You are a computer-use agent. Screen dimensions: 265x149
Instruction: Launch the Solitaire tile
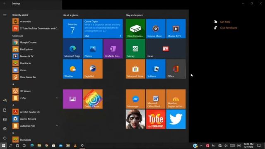pyautogui.click(x=156, y=69)
